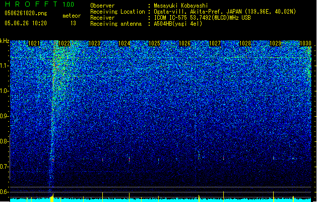Image resolution: width=317 pixels, height=202 pixels.
Task: Click the red echo spot near 1024
Action: (129, 160)
